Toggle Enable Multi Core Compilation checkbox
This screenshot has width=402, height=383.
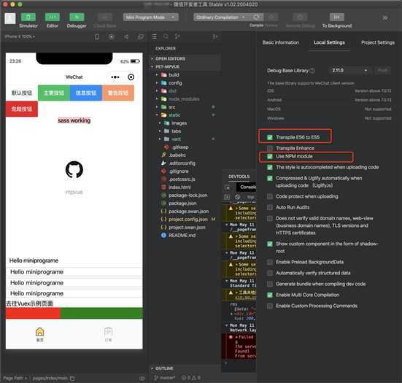270,295
